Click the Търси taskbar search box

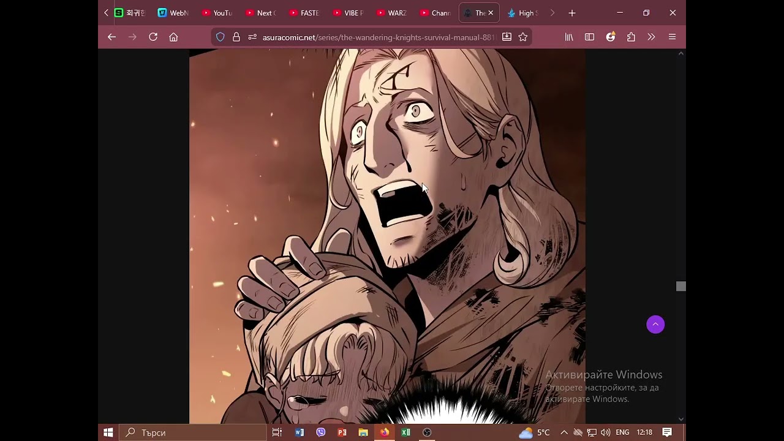point(192,432)
